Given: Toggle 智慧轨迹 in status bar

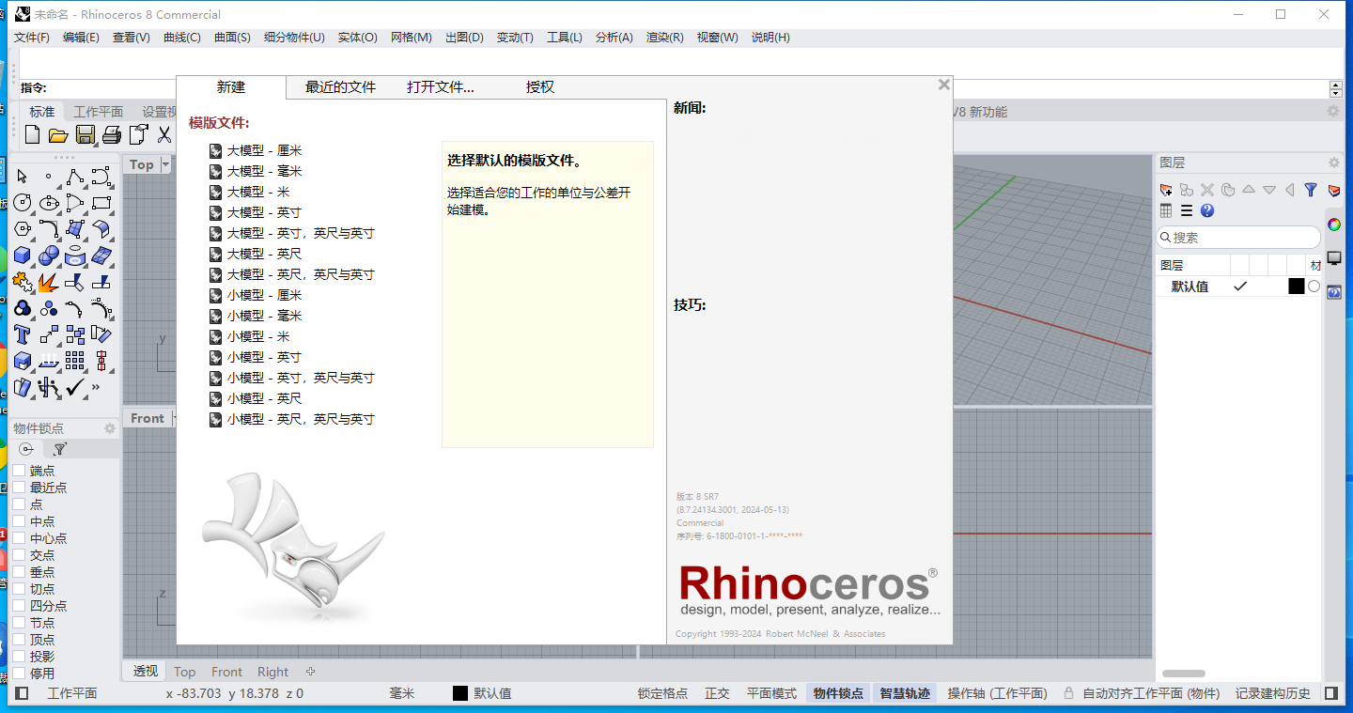Looking at the screenshot, I should pyautogui.click(x=905, y=693).
